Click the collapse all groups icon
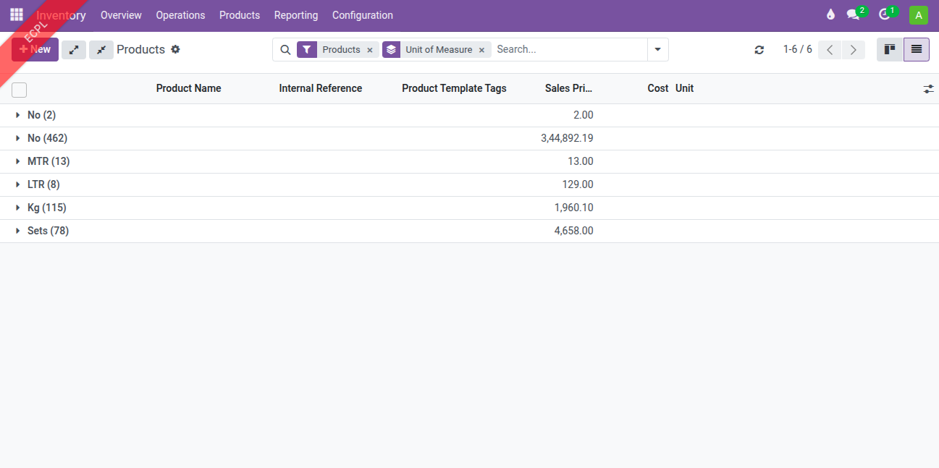 pyautogui.click(x=101, y=50)
